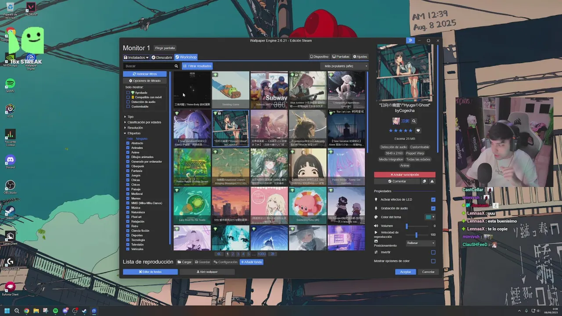Enable the Invertir checkbox
Image resolution: width=562 pixels, height=316 pixels.
pos(433,252)
